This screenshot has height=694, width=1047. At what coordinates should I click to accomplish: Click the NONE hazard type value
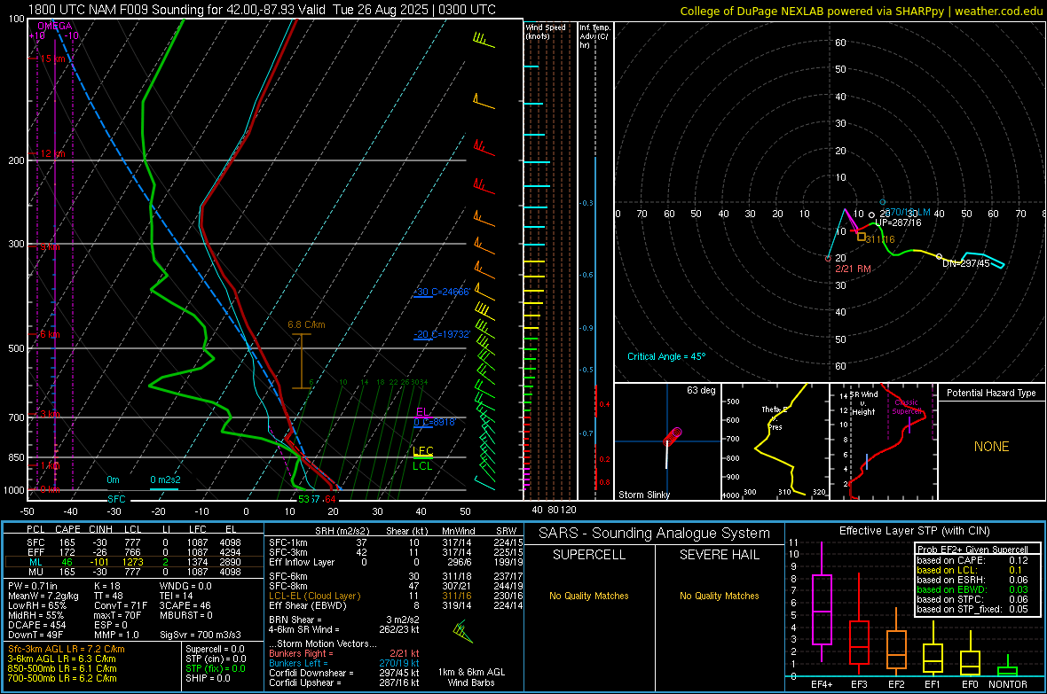(991, 447)
